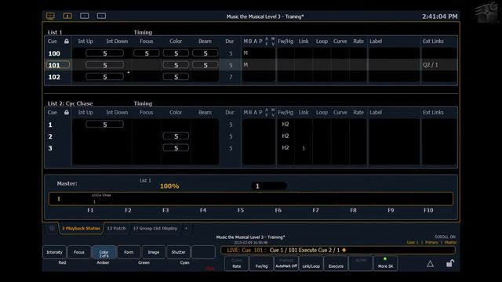The width and height of the screenshot is (502, 282).
Task: Click the Dur value 7 for cue 102
Action: 231,77
